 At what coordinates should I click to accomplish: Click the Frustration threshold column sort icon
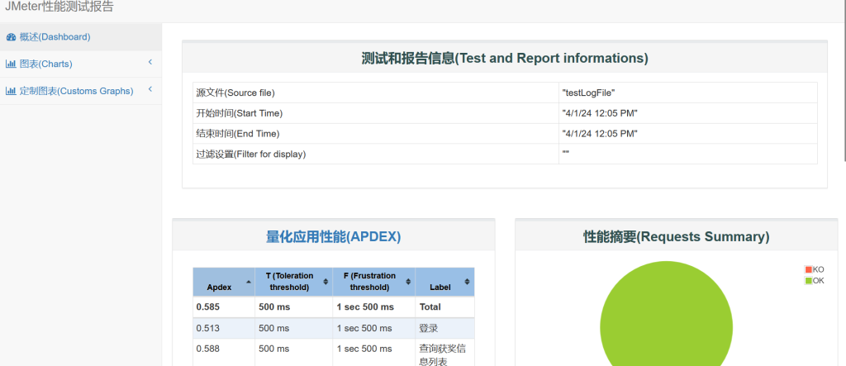[x=405, y=282]
